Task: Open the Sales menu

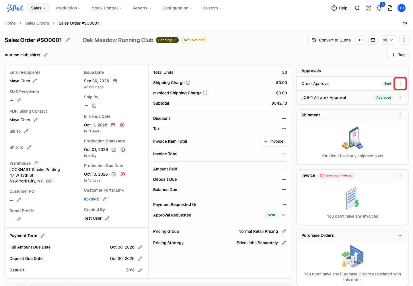Action: coord(38,8)
